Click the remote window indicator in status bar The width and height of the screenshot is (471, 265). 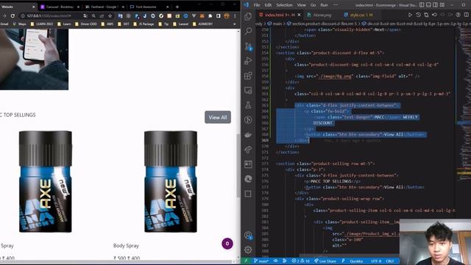(246, 261)
